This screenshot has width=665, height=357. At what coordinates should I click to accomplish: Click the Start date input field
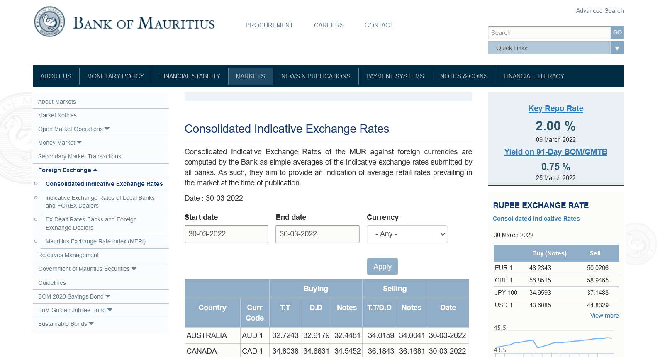[226, 234]
